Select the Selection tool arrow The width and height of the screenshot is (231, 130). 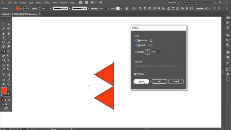click(x=3, y=25)
